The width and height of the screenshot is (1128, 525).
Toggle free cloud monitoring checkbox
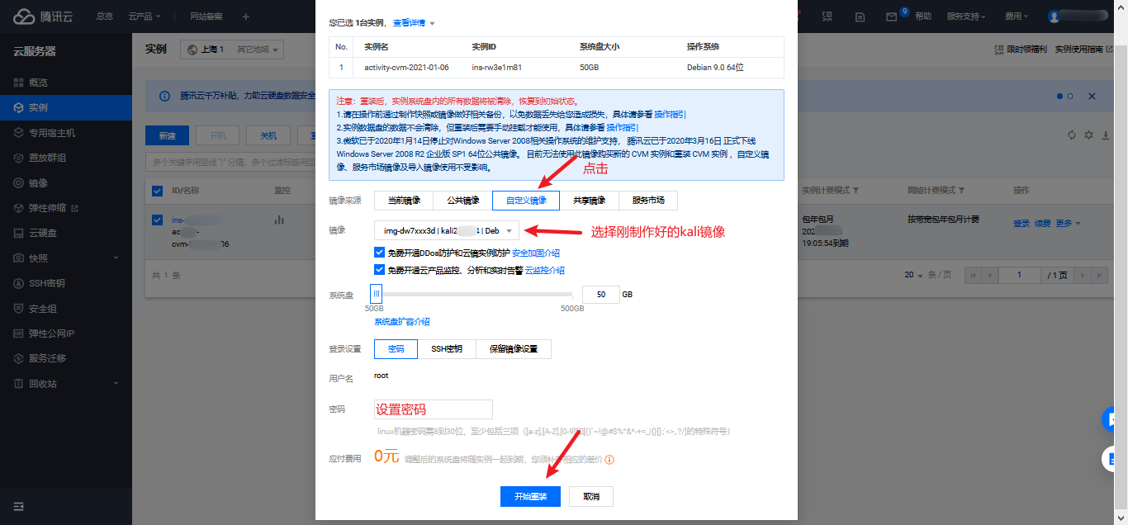pos(379,270)
